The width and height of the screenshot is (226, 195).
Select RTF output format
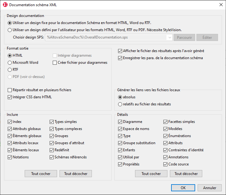click(10, 70)
